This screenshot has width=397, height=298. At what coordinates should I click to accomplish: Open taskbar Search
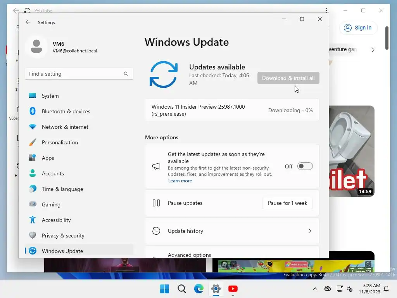pos(181,289)
